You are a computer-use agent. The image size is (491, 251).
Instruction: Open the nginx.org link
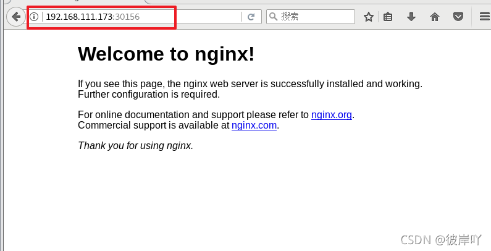click(331, 115)
